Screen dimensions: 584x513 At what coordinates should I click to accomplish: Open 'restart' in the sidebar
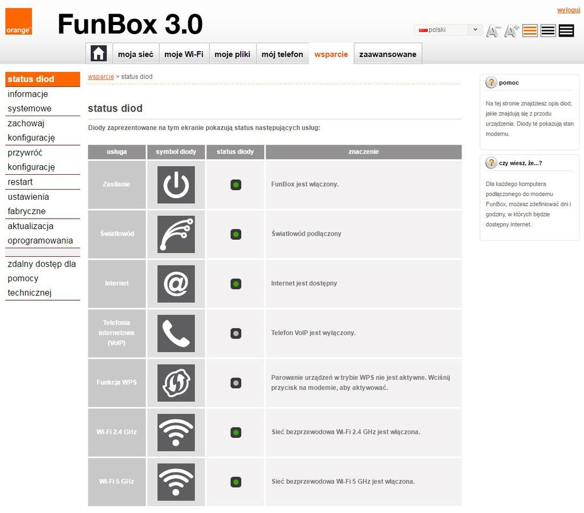pyautogui.click(x=42, y=182)
